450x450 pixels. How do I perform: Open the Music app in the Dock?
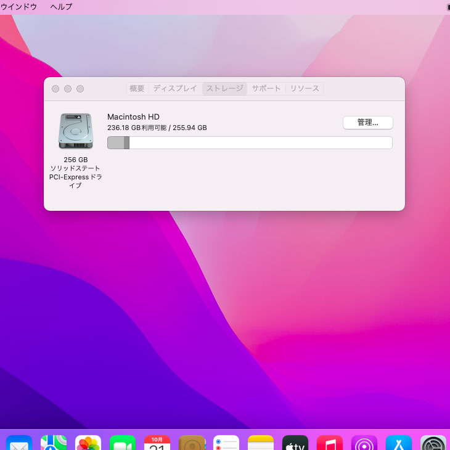[330, 443]
